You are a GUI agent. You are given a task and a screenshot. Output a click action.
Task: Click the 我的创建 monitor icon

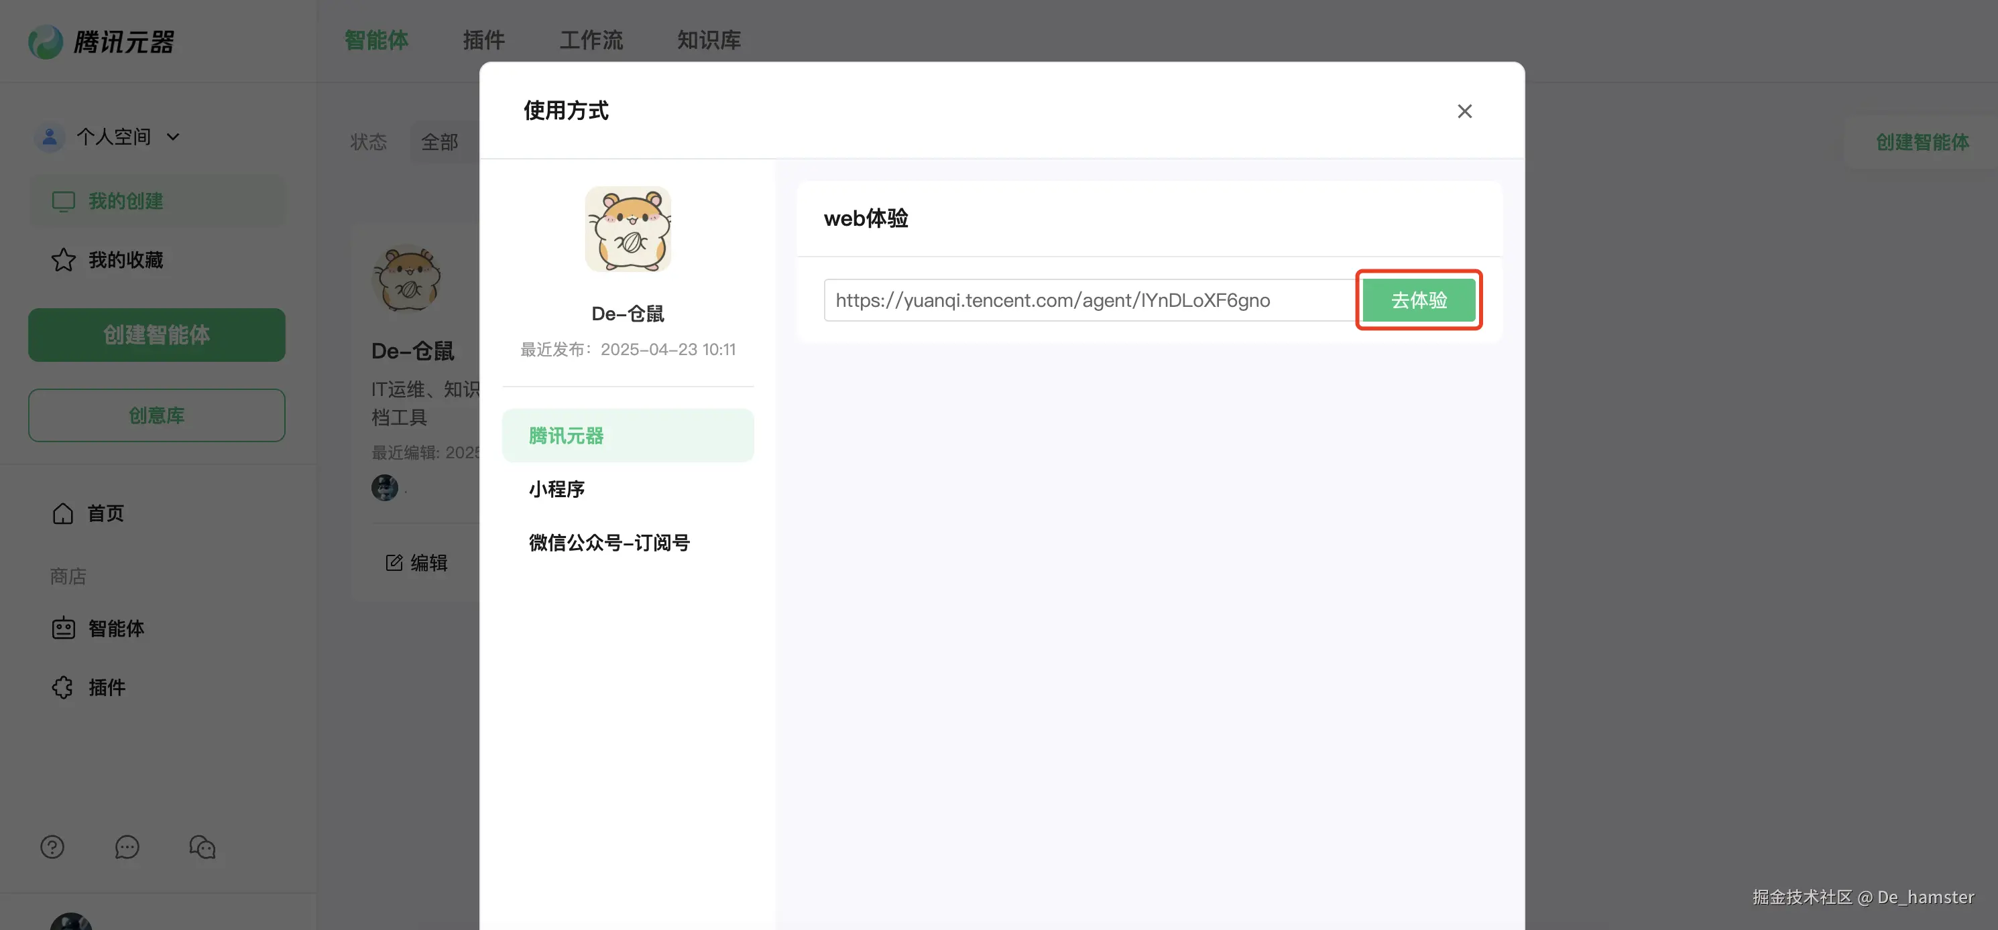pyautogui.click(x=64, y=202)
